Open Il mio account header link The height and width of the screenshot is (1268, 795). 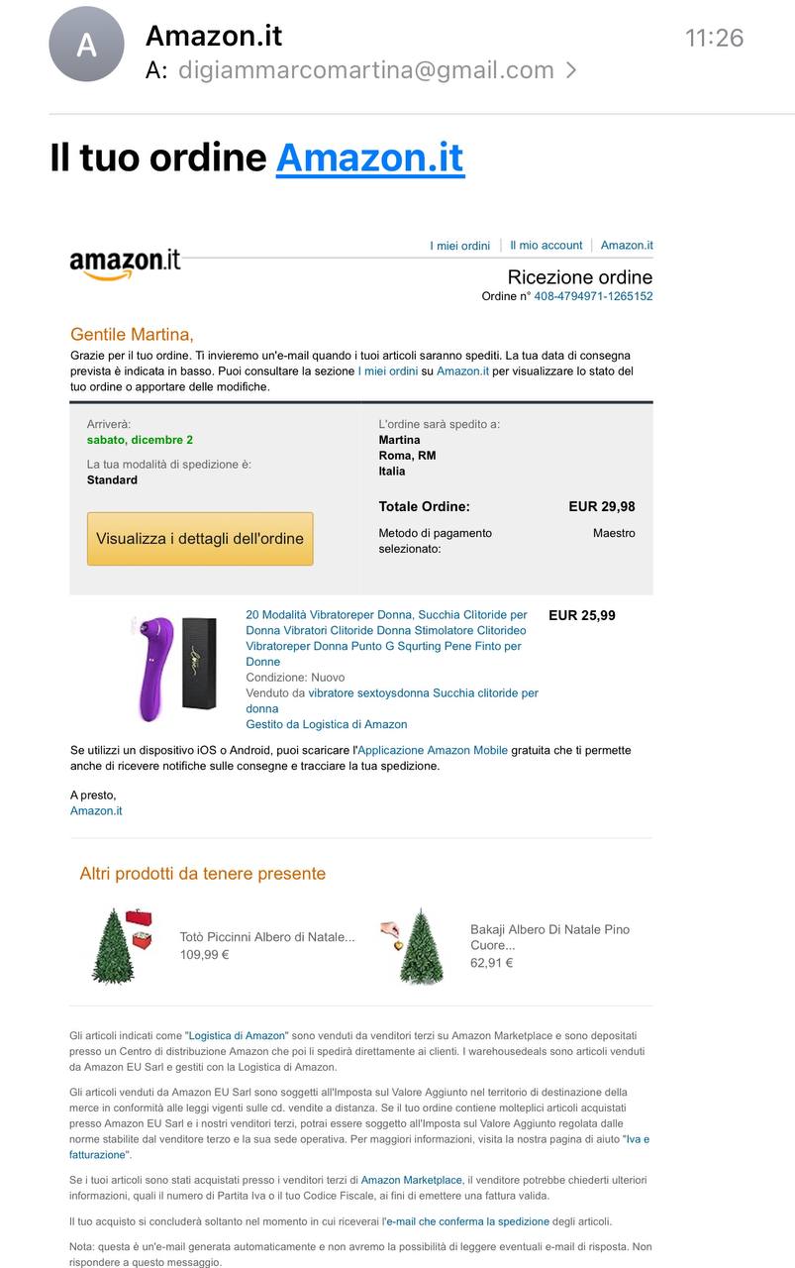(546, 245)
